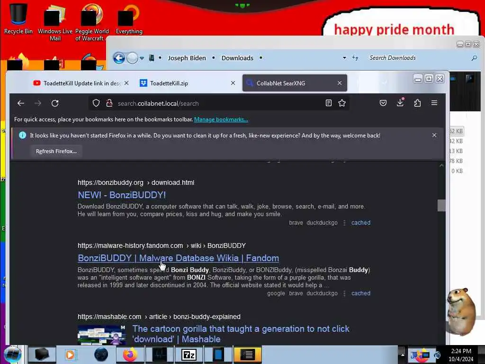
Task: Expand recent locations arrow in Explorer
Action: tap(142, 58)
